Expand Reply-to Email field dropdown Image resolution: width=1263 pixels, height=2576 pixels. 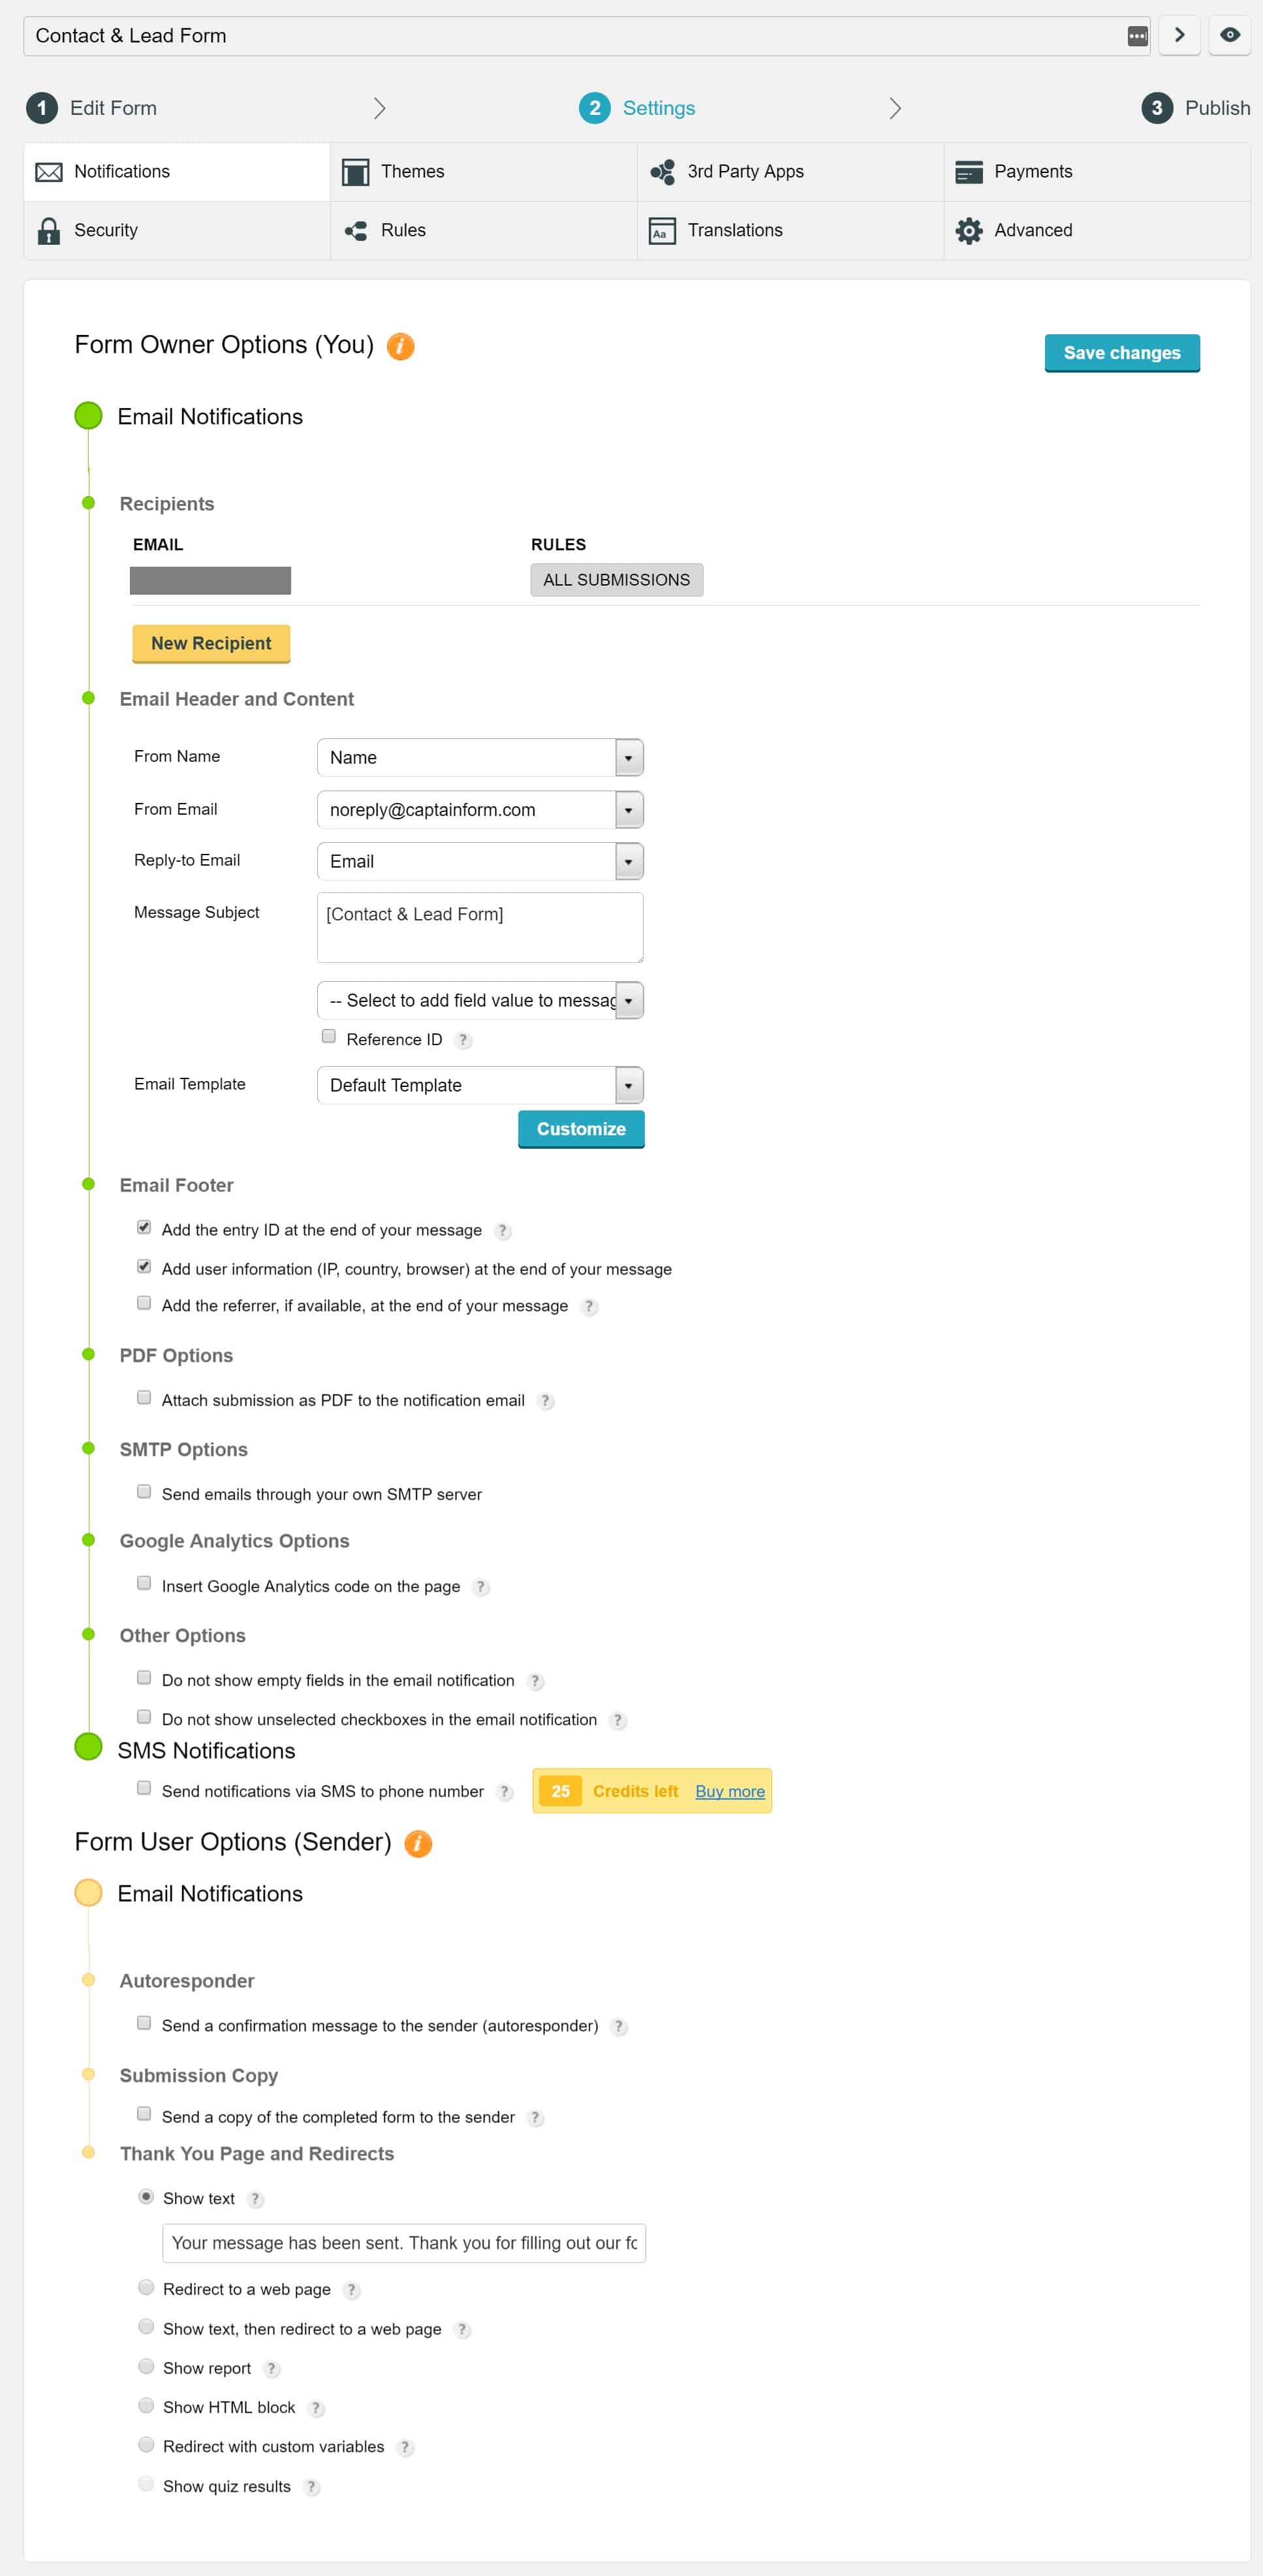(629, 862)
